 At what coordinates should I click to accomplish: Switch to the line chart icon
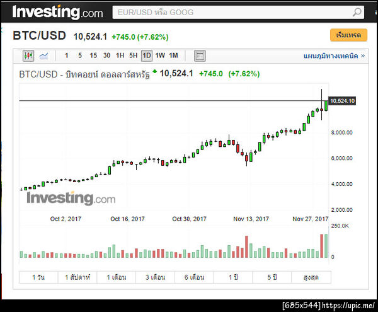click(x=43, y=55)
